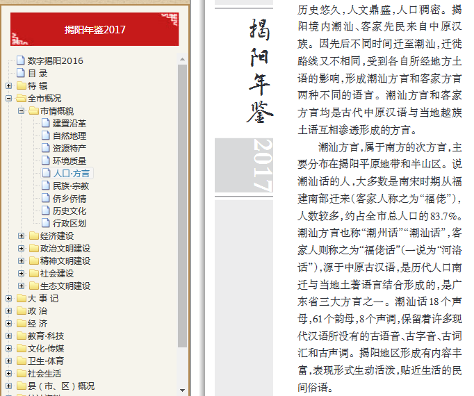Expand the 经济建设 subfolder
Image resolution: width=474 pixels, height=396 pixels.
tap(21, 236)
